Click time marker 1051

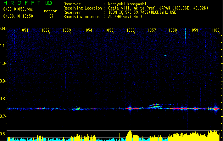point(24,30)
